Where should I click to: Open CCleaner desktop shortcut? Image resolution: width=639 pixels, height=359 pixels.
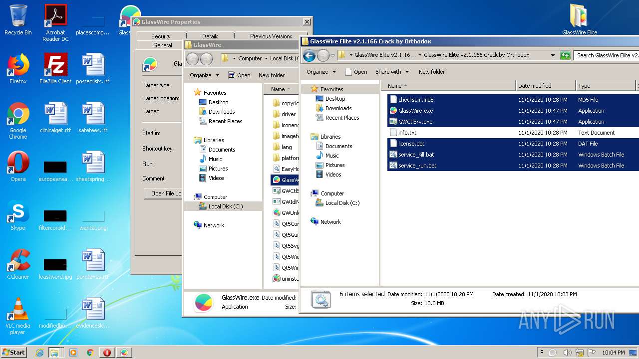click(18, 264)
